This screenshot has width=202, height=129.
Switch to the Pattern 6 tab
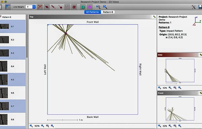tap(108, 12)
